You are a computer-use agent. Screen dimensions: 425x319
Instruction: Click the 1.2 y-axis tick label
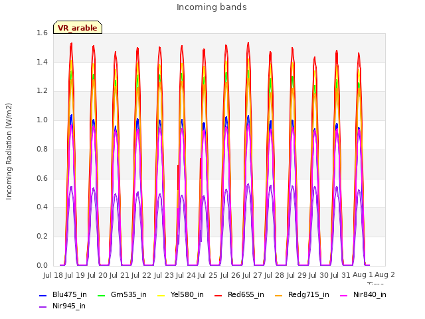(42, 91)
